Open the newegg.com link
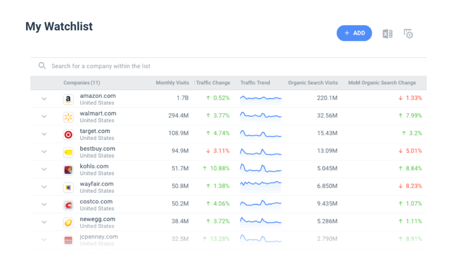 (98, 219)
